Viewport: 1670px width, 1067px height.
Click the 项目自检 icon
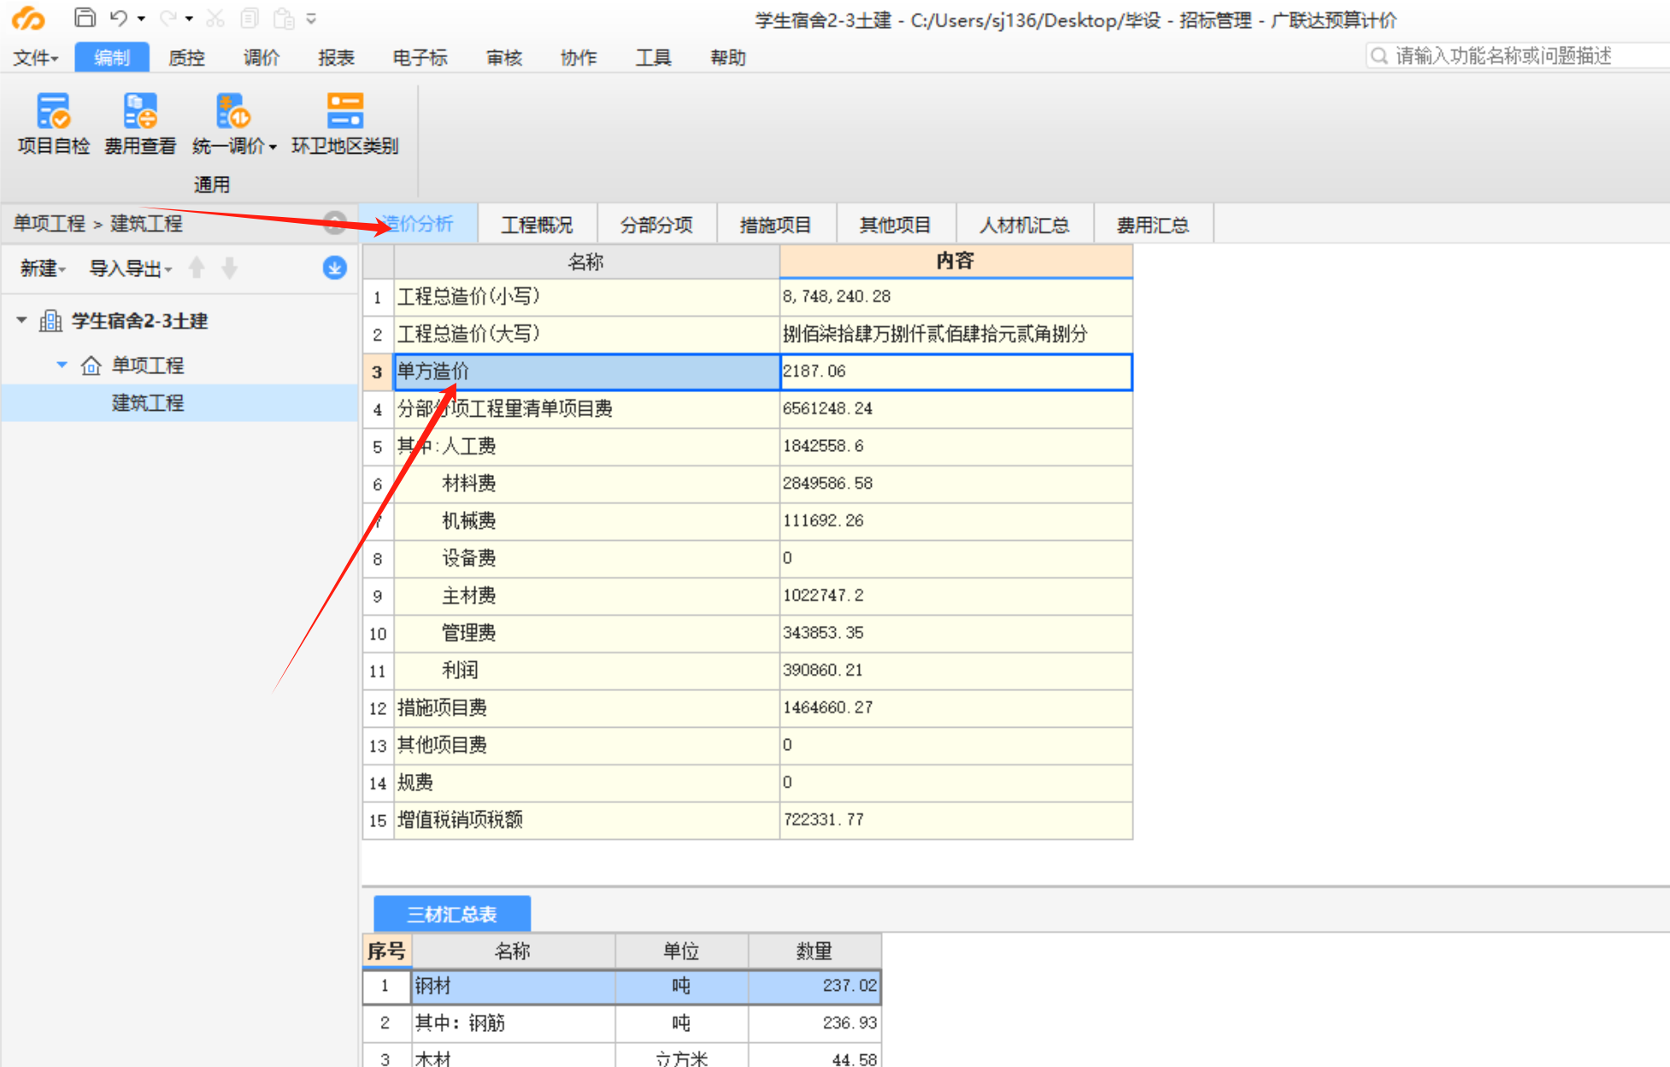tap(53, 111)
